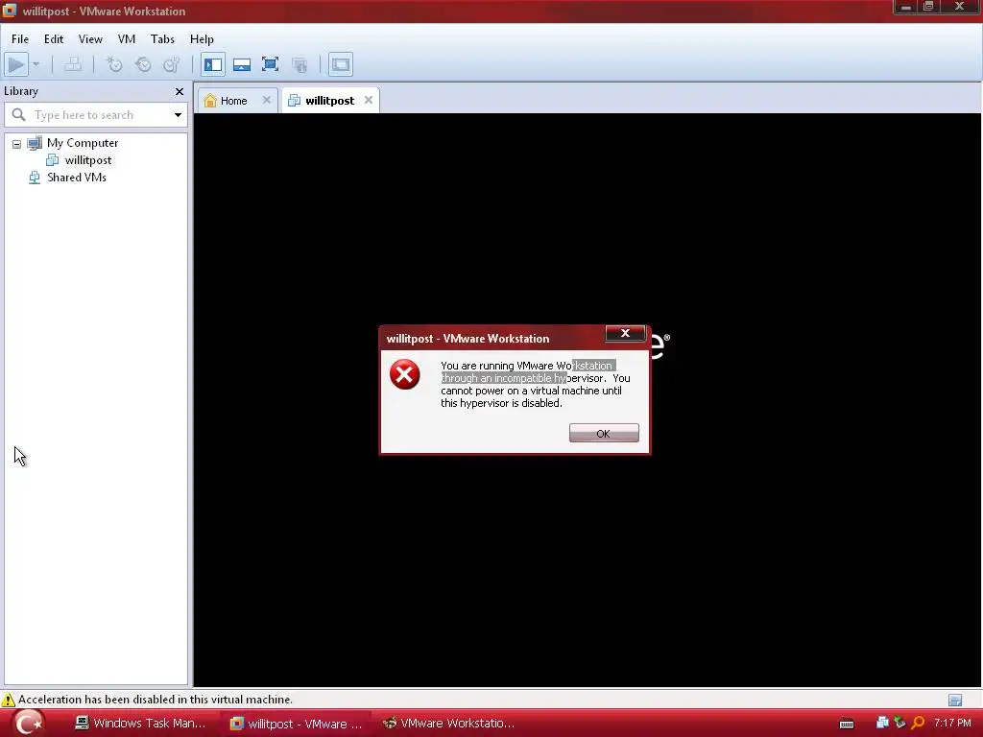Switch to VMware Workstation taskbar button

449,724
